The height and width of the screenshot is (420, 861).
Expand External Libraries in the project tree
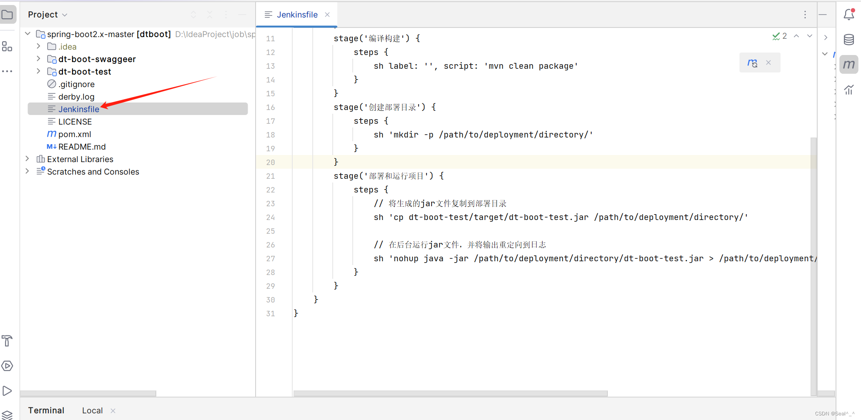click(27, 159)
